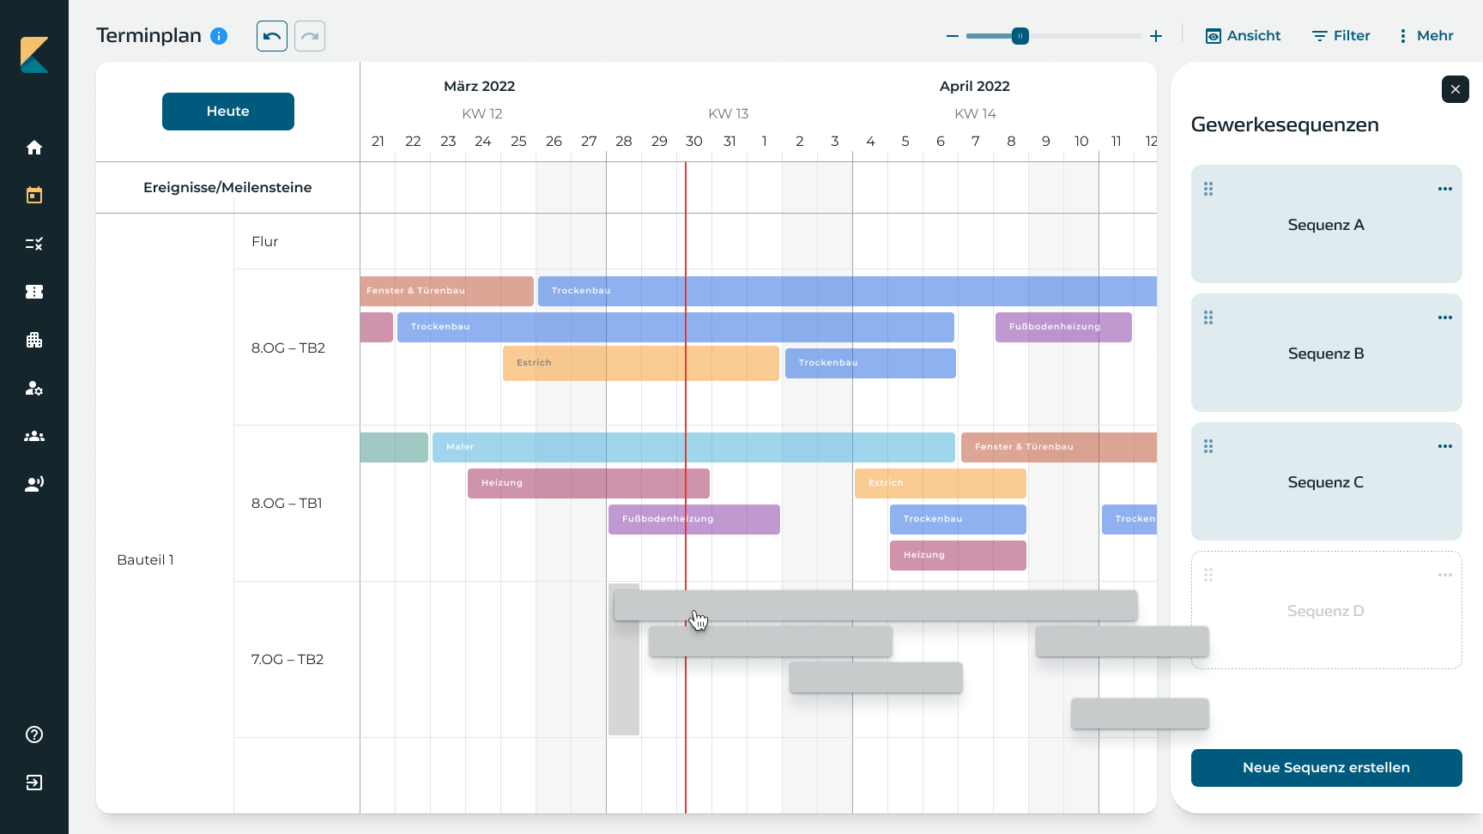
Task: Grab the drag handle of Sequenz A
Action: pyautogui.click(x=1208, y=189)
